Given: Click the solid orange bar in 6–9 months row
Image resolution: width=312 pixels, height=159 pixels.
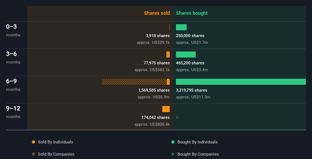Looking at the screenshot, I should click(168, 82).
